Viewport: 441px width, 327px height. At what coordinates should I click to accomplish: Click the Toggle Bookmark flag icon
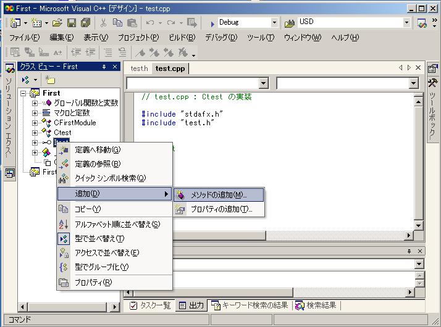(x=140, y=52)
